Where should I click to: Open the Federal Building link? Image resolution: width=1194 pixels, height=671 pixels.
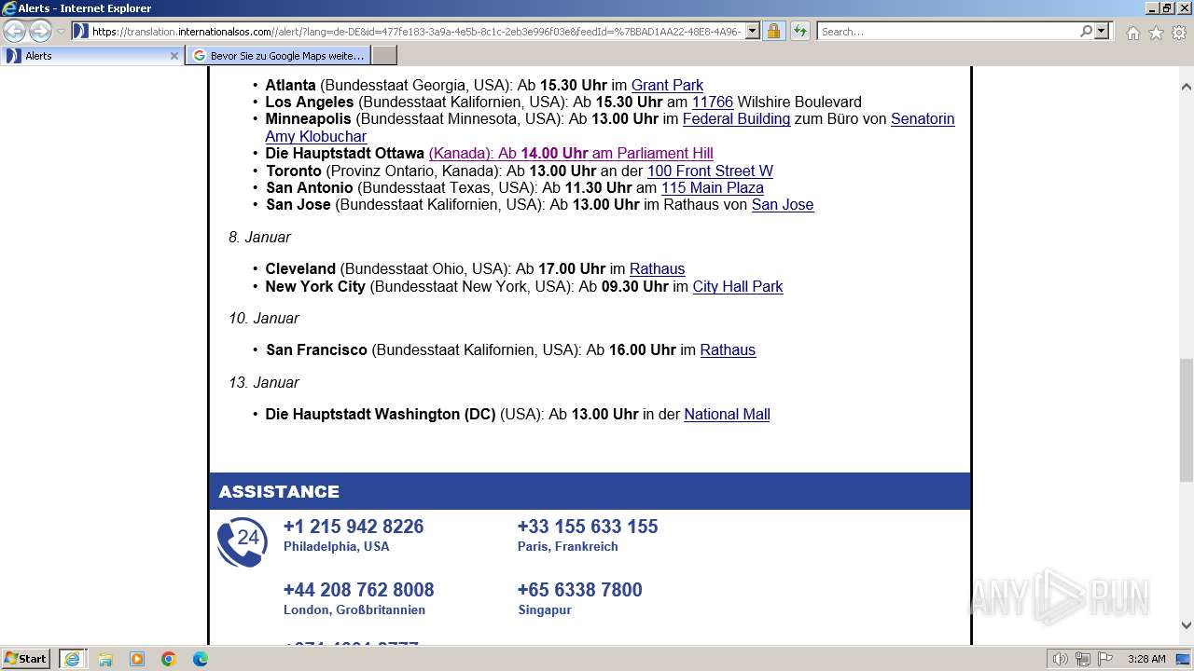(736, 118)
